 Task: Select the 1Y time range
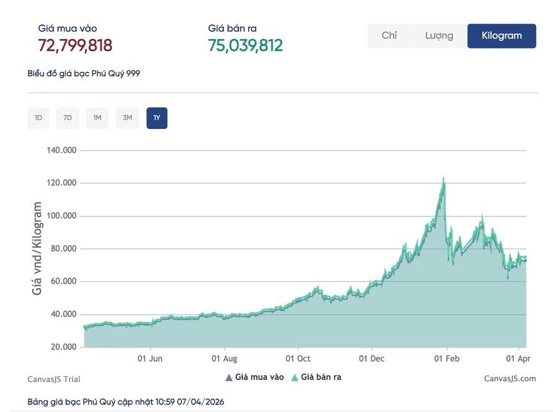tap(157, 118)
